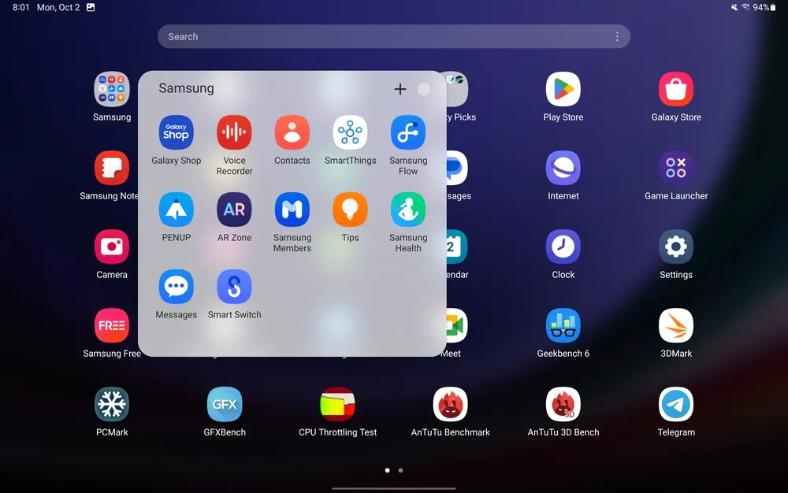Open Telegram

[676, 405]
